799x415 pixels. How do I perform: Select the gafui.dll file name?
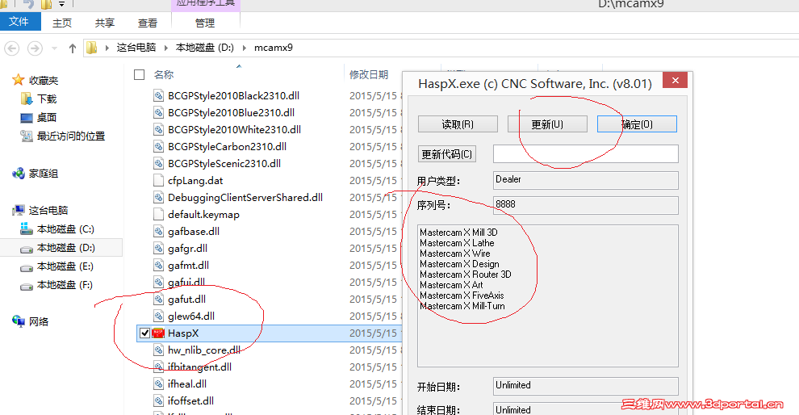[186, 282]
